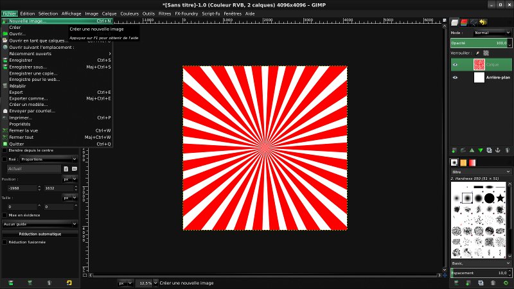Reset tool options with the yellow arrow icon
Screen dimensions: 514x289
(x=69, y=283)
